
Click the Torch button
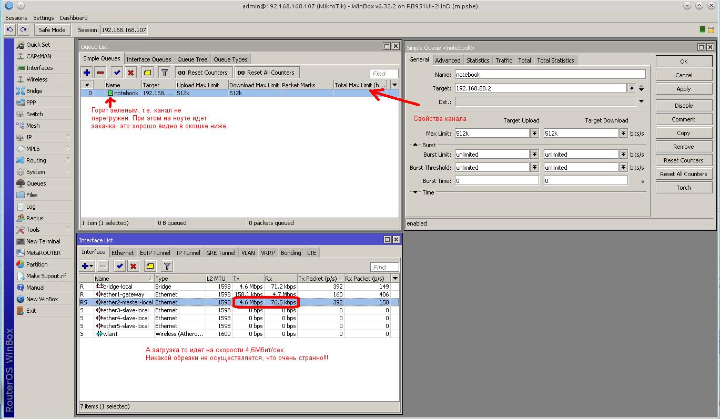[684, 188]
